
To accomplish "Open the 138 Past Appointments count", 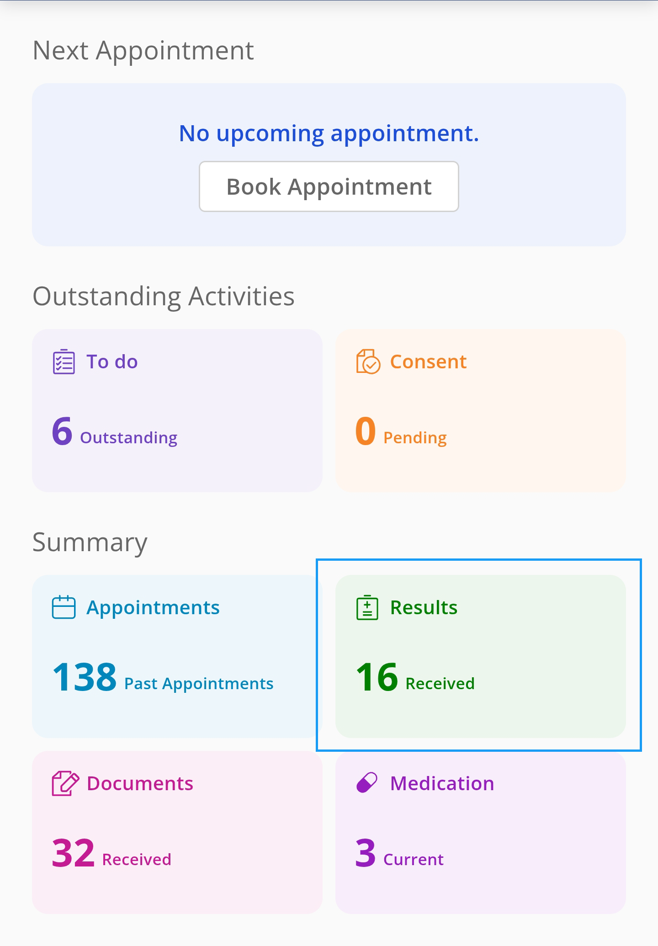I will [163, 678].
